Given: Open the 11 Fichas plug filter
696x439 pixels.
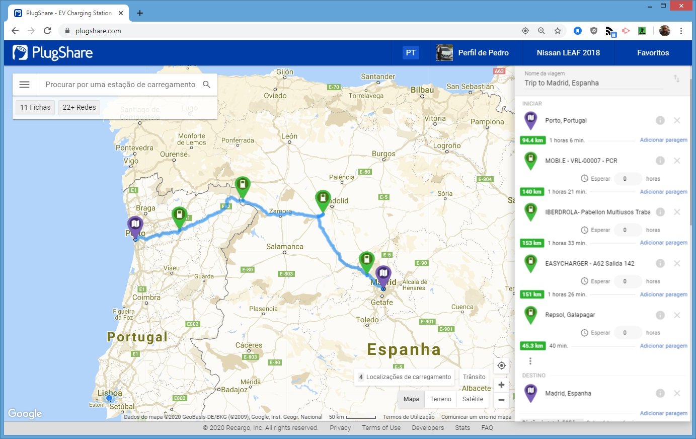Looking at the screenshot, I should tap(35, 107).
